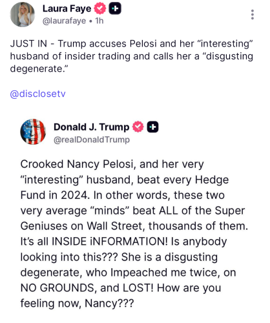Open the Donald J. Trump flag avatar

[33, 132]
